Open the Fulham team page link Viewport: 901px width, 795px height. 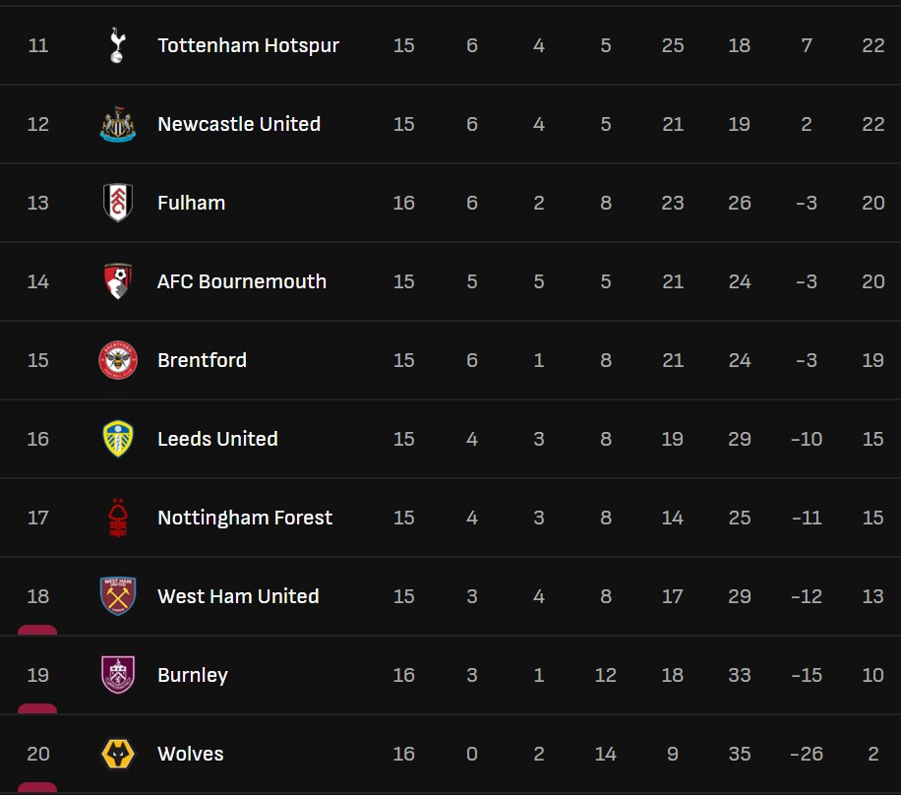191,203
